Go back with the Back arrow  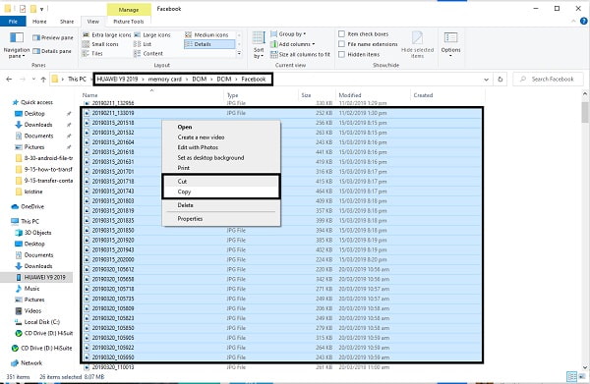(x=9, y=80)
